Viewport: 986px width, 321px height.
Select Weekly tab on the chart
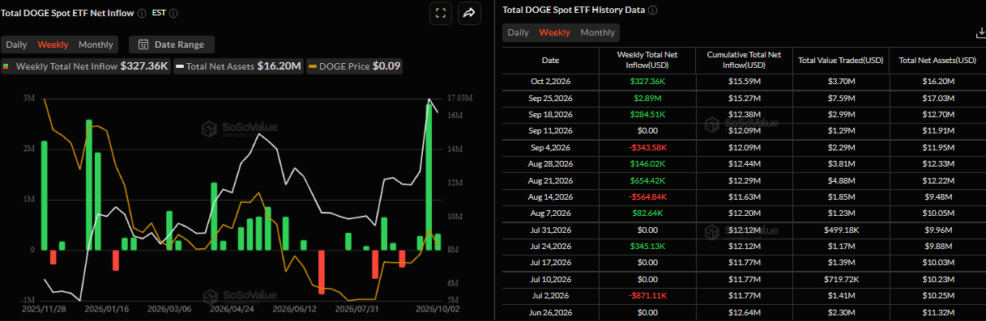[53, 44]
